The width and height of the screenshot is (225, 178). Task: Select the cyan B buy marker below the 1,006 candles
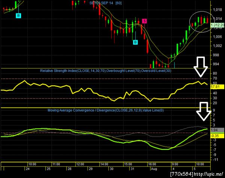tap(135, 42)
